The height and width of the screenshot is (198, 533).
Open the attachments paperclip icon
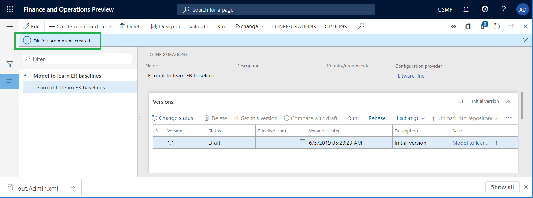pyautogui.click(x=483, y=27)
